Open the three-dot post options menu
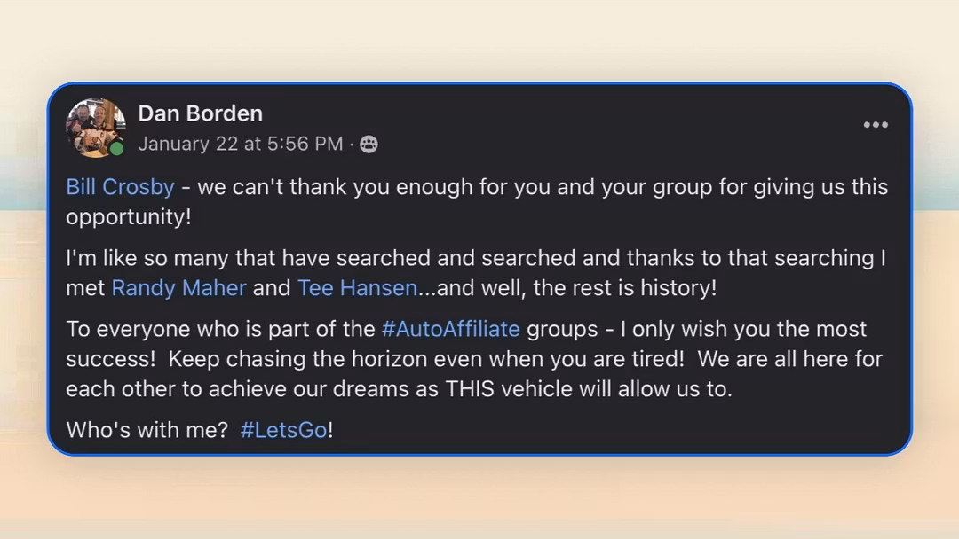Screen dimensions: 959x539 tap(876, 125)
